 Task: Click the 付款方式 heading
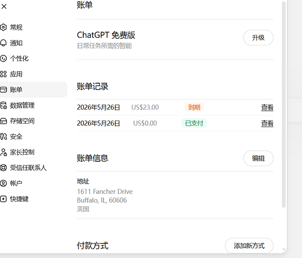tap(93, 246)
